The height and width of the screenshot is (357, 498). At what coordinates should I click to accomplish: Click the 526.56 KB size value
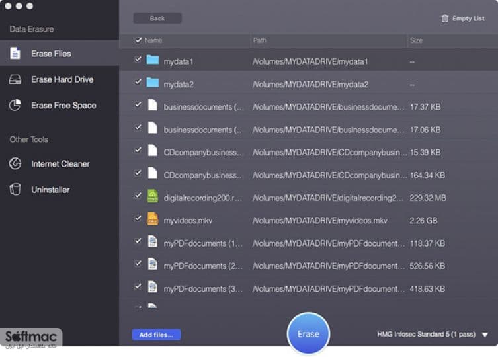pyautogui.click(x=427, y=266)
